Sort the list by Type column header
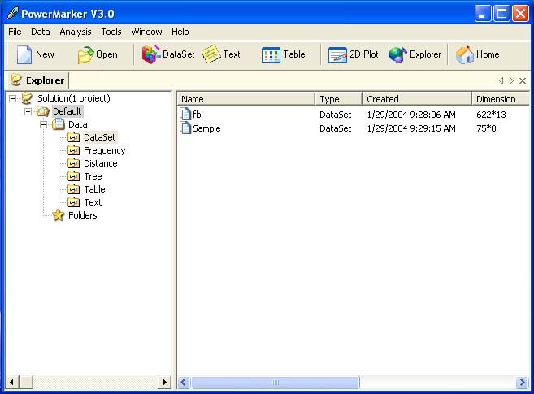 point(338,99)
